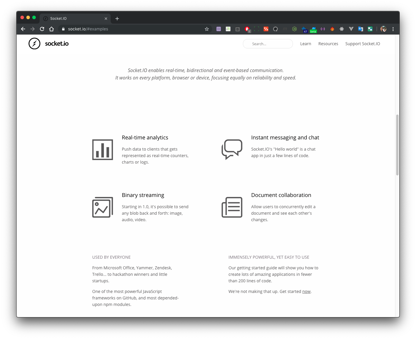416x339 pixels.
Task: Click the Instant messaging and chat heading
Action: [x=285, y=138]
